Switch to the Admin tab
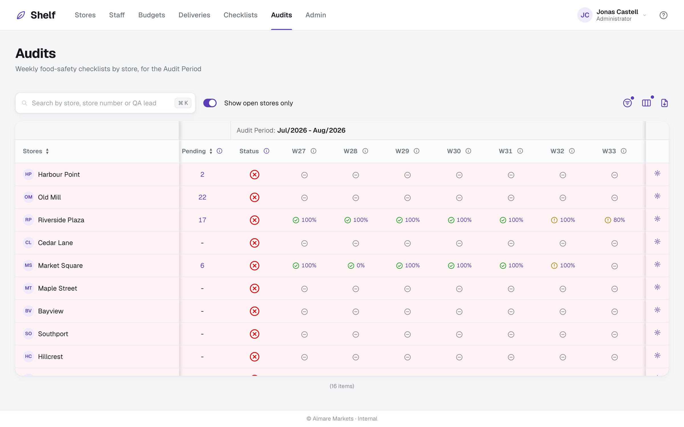 (x=316, y=15)
